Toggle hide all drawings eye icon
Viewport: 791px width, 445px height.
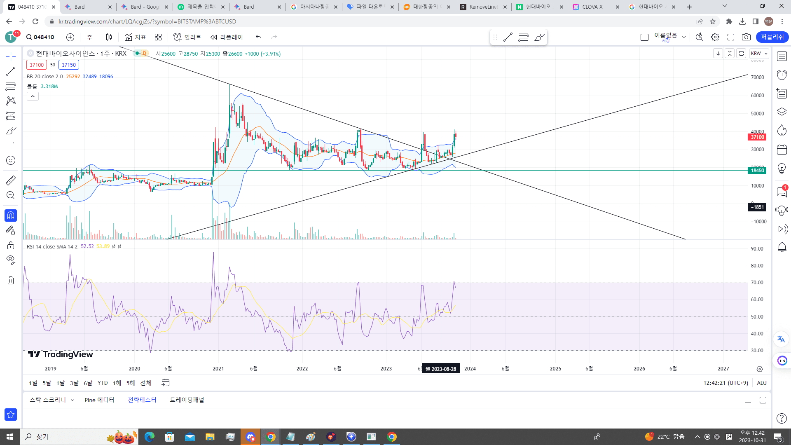point(11,260)
